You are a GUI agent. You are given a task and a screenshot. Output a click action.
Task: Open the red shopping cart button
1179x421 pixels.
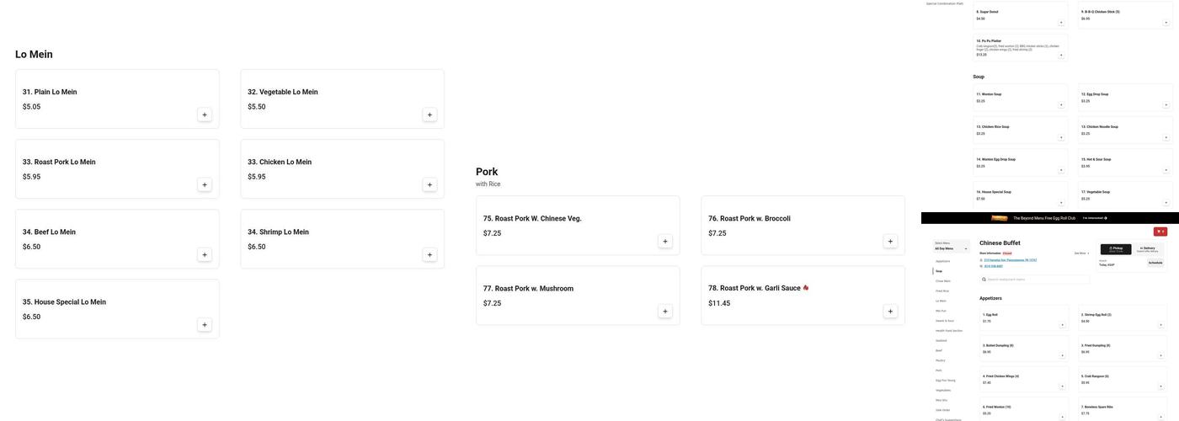point(1160,232)
